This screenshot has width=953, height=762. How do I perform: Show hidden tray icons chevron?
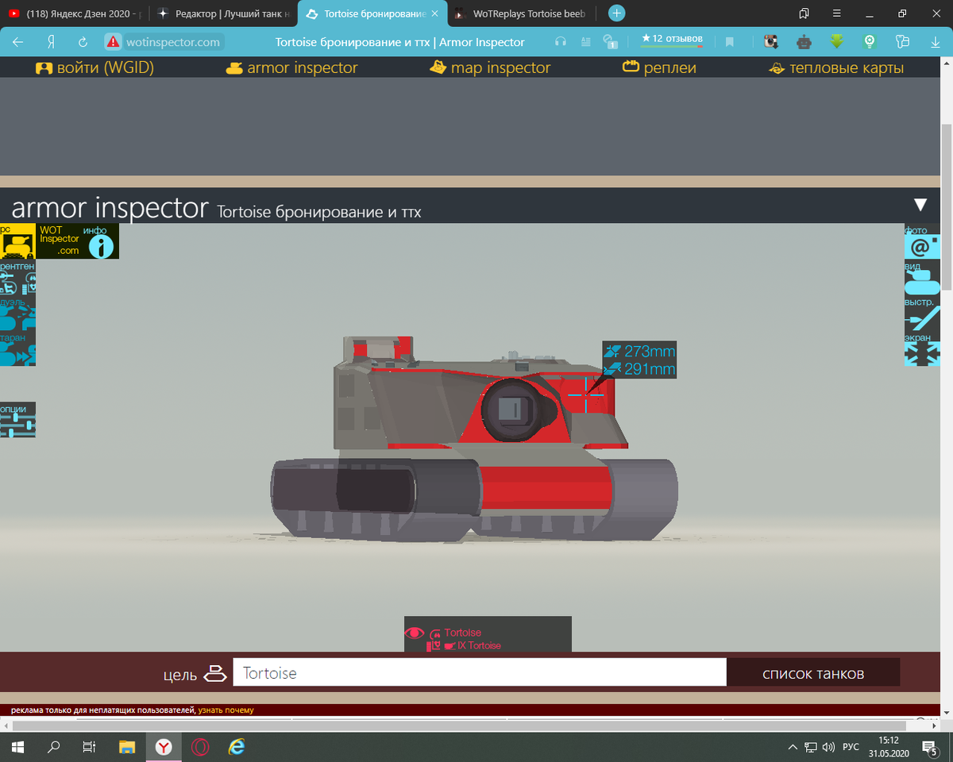pos(793,747)
